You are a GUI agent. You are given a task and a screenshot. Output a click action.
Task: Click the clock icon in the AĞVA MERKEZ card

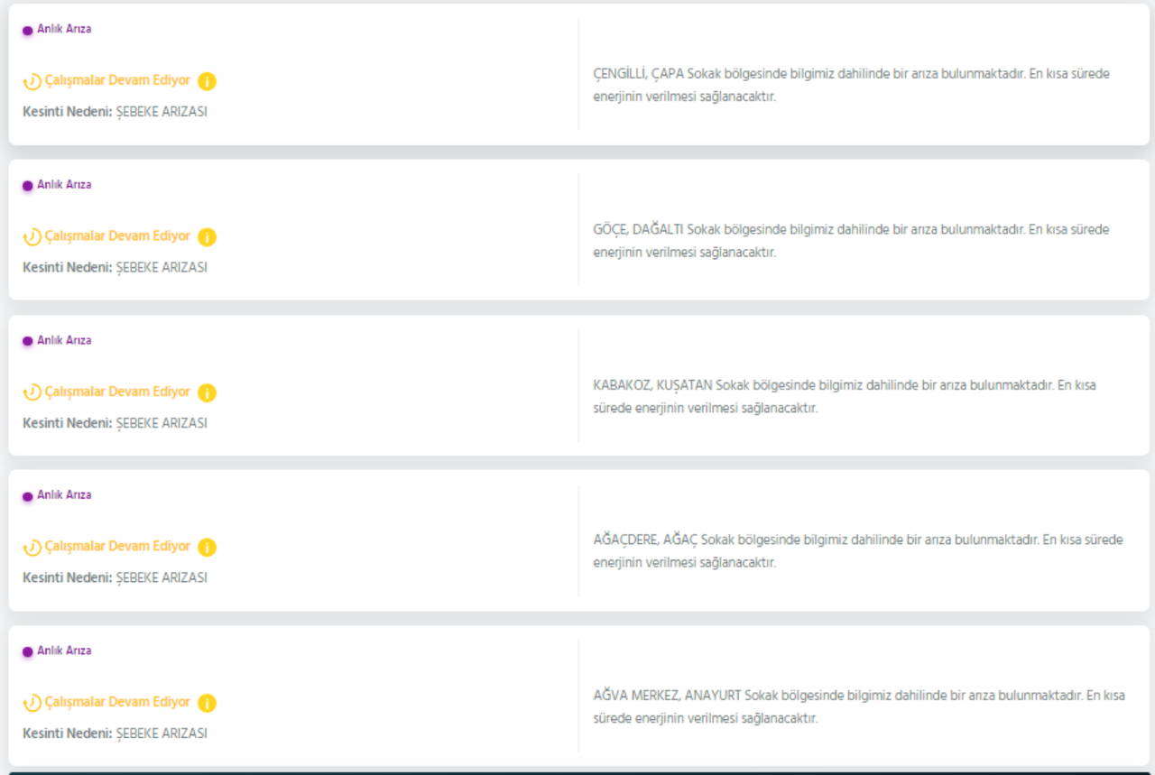[x=32, y=703]
